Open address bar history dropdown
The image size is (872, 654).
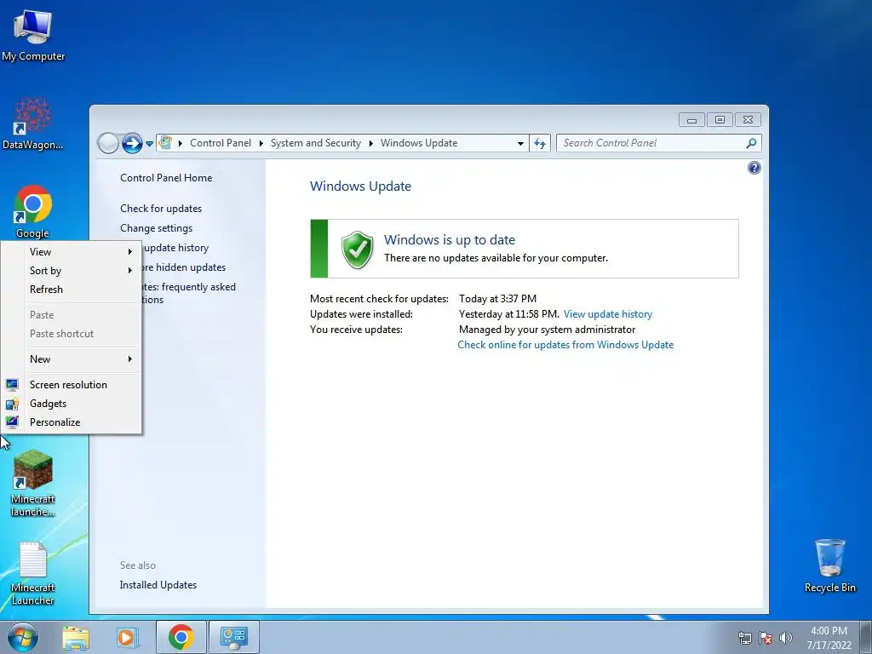coord(520,143)
